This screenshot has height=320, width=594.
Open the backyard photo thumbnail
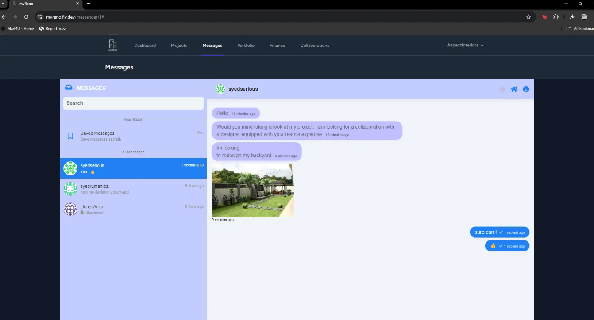(x=252, y=190)
